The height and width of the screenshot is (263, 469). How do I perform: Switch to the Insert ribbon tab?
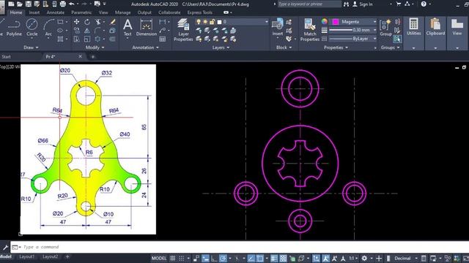click(x=34, y=12)
